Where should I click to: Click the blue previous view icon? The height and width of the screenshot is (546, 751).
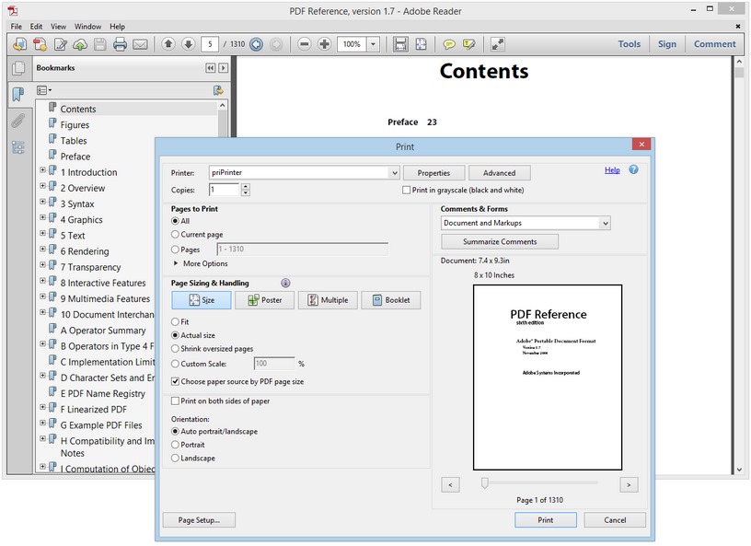tap(256, 44)
